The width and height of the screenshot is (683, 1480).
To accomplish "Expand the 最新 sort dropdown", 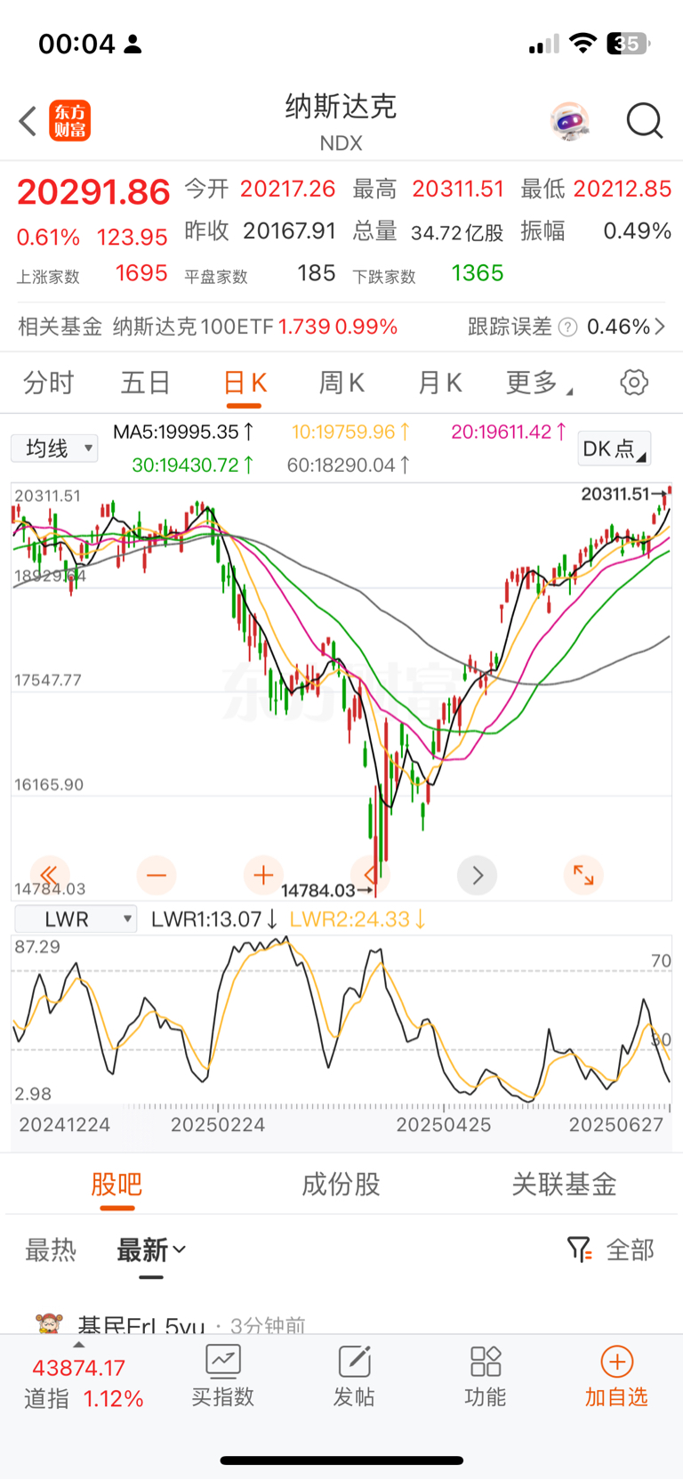I will point(151,1250).
